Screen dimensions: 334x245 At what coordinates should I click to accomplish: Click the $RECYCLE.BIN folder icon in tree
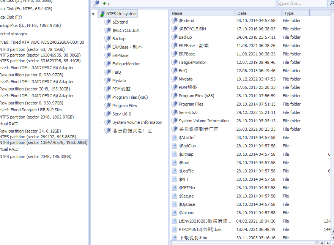point(107,30)
